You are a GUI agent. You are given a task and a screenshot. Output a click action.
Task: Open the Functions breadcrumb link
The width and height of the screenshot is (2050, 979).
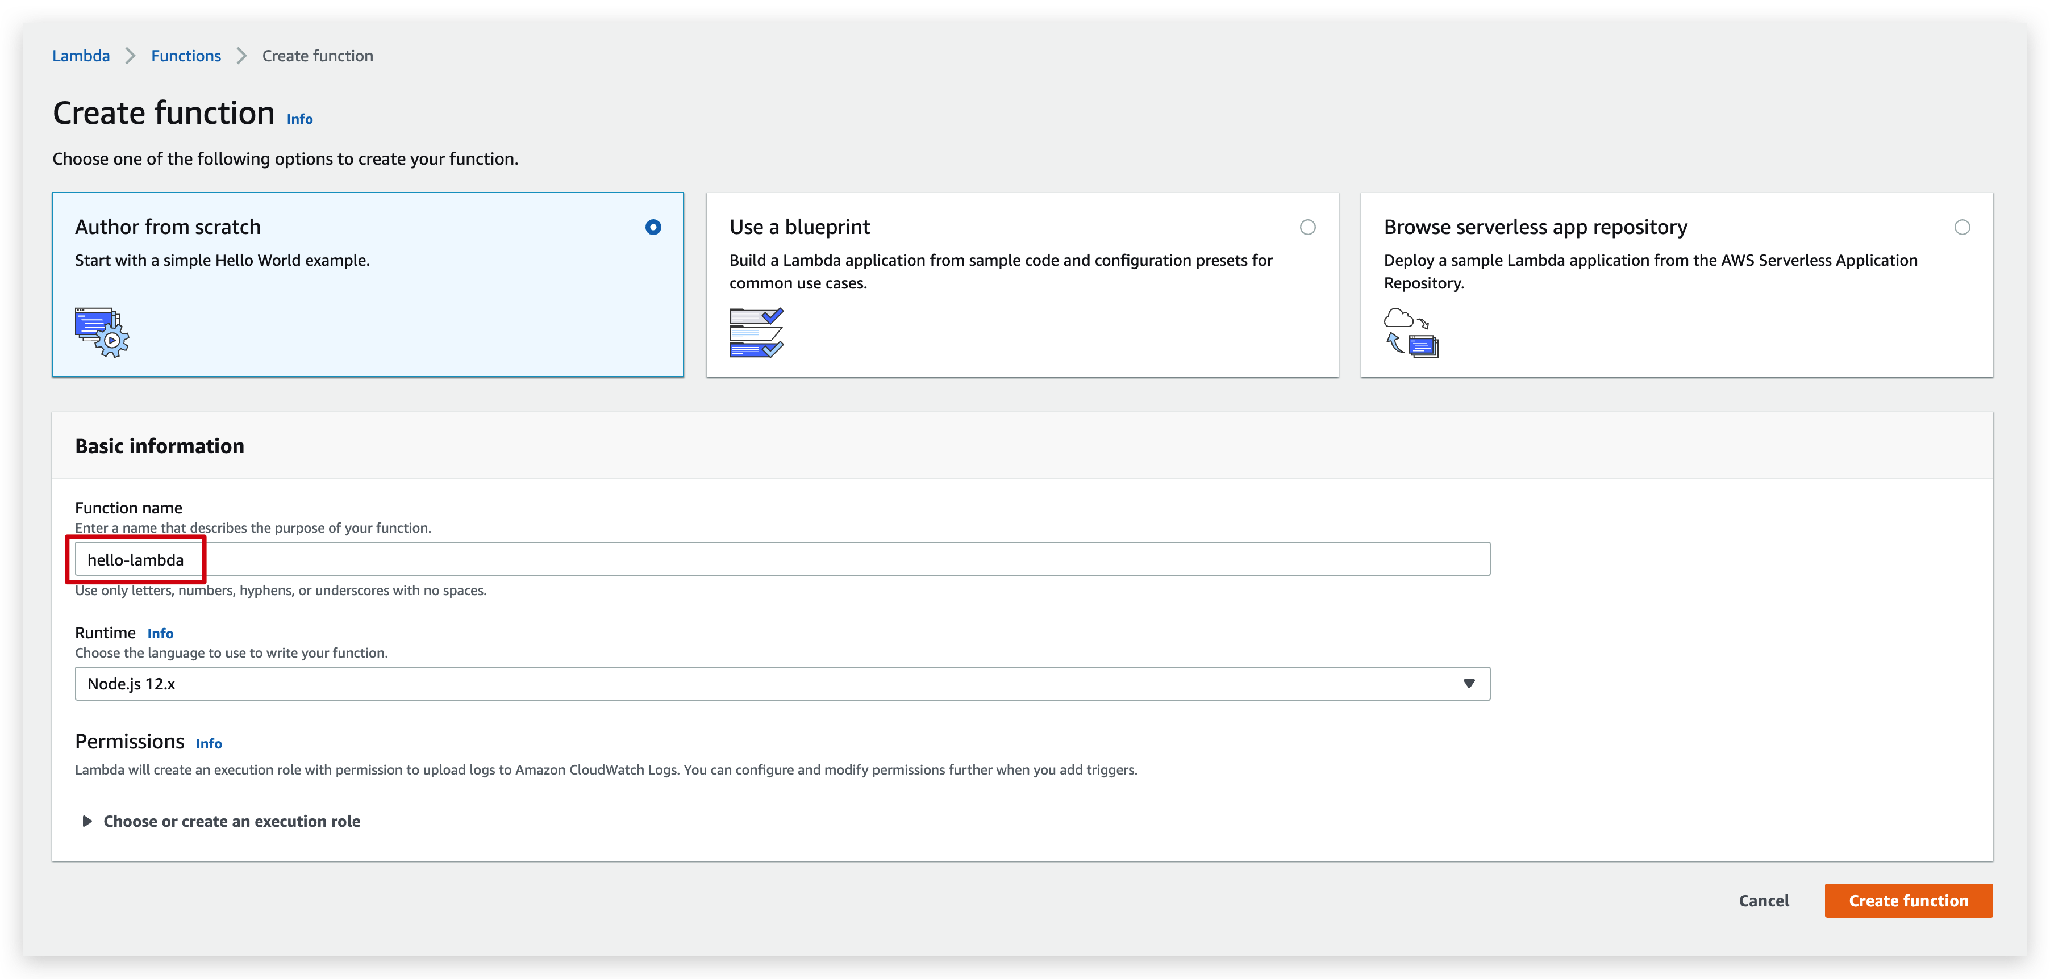(x=186, y=56)
